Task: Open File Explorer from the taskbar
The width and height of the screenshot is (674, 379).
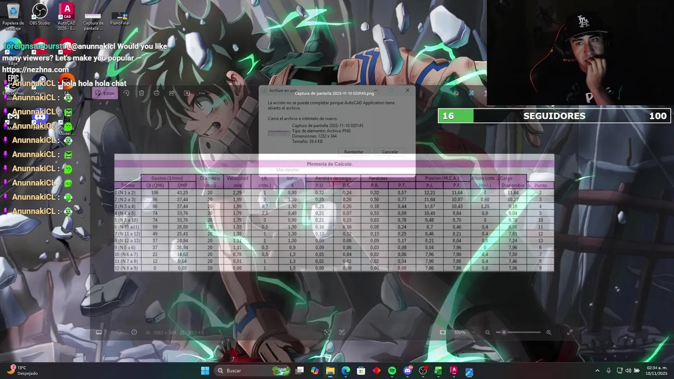Action: coord(330,371)
